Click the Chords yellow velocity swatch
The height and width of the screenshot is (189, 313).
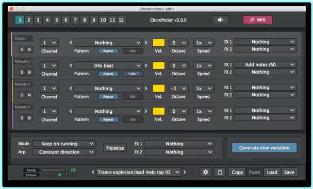[159, 43]
